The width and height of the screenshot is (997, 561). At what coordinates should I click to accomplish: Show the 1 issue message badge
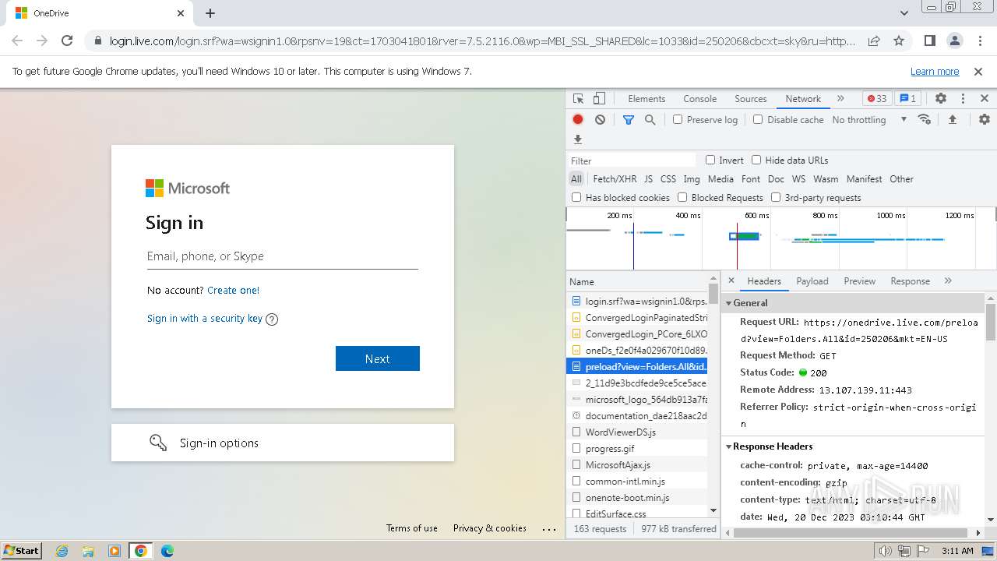[907, 99]
